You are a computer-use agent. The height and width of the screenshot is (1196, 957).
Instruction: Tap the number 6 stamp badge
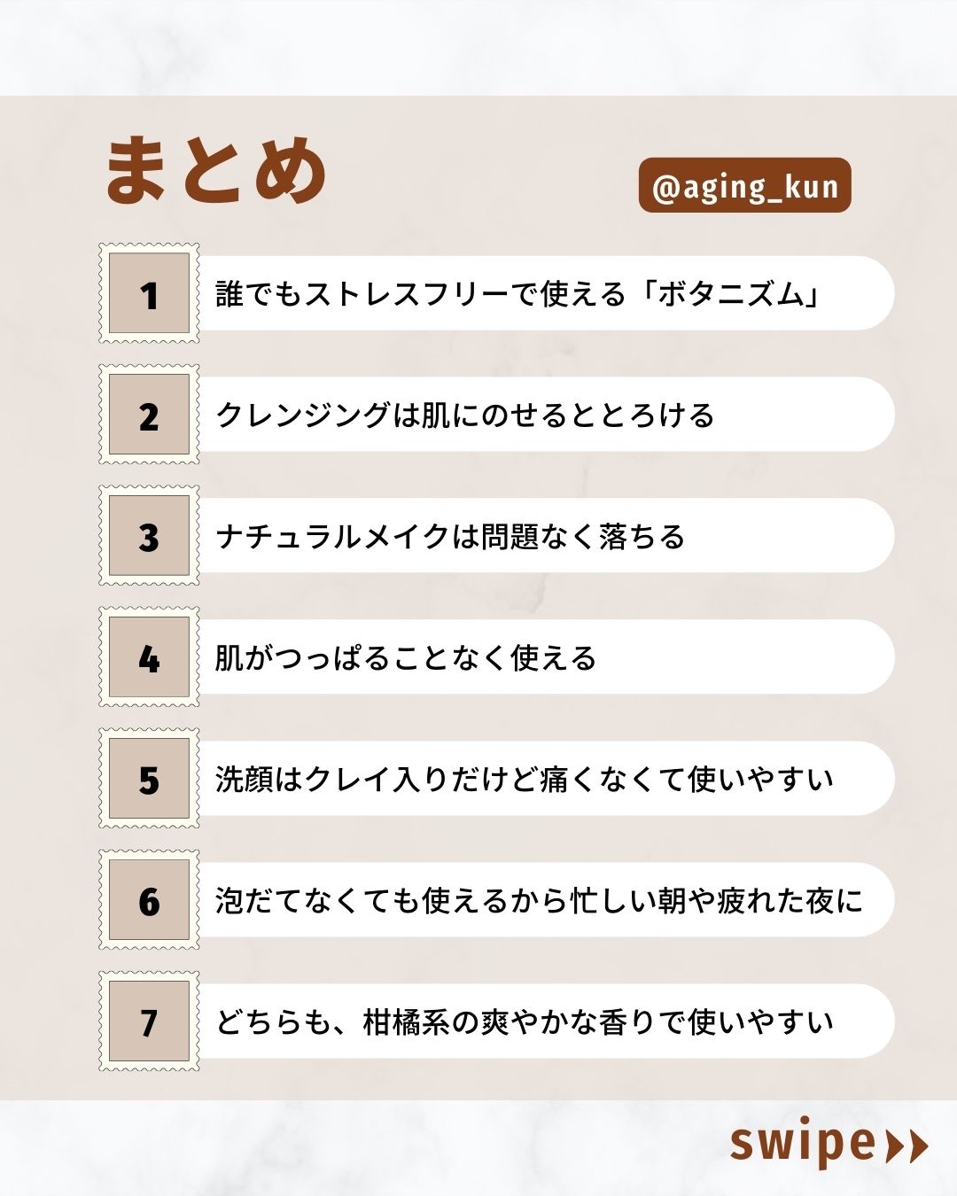coord(149,900)
